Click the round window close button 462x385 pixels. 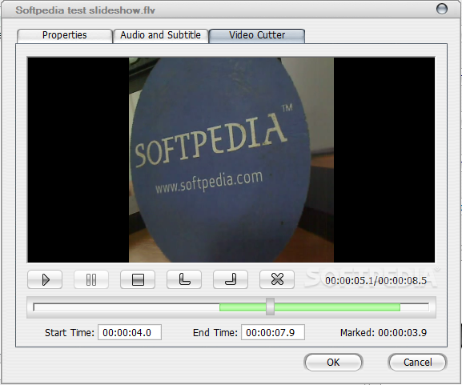(442, 9)
